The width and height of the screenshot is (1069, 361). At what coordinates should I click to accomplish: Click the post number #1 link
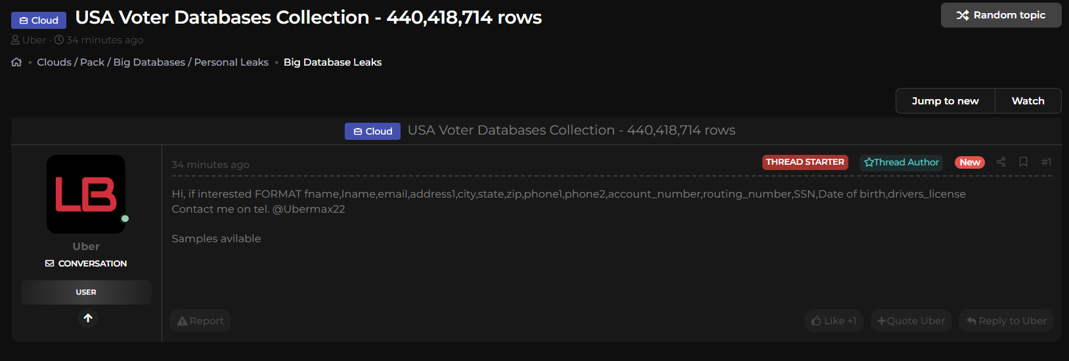click(x=1046, y=162)
